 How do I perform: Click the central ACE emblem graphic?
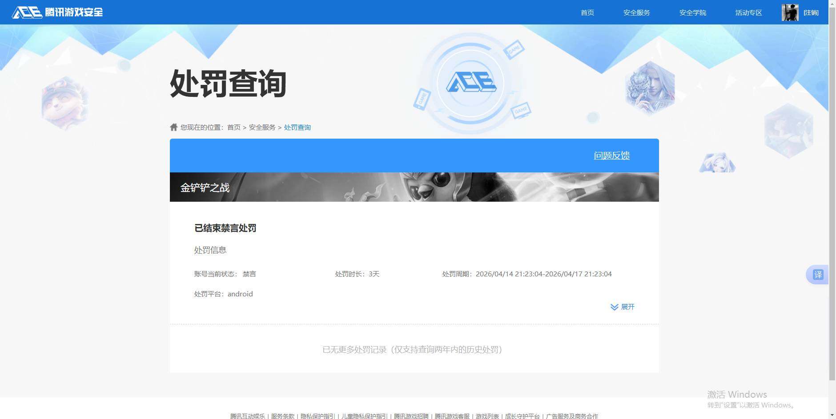pos(471,83)
